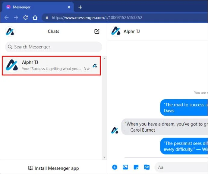Click the blue plus more-actions icon
This screenshot has width=208, height=174.
(x=115, y=167)
